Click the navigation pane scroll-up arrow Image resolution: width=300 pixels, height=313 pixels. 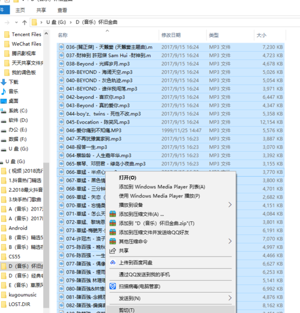[x=46, y=34]
